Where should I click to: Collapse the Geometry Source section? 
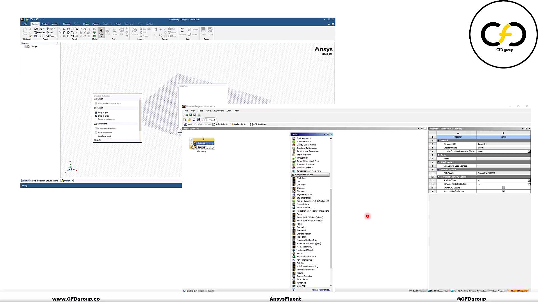click(x=439, y=169)
